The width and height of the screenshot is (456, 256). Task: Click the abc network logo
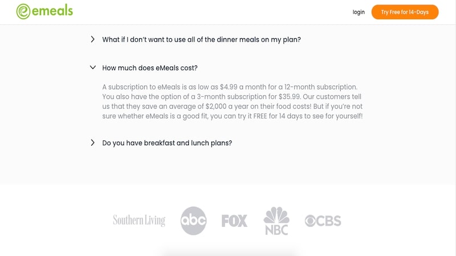193,221
